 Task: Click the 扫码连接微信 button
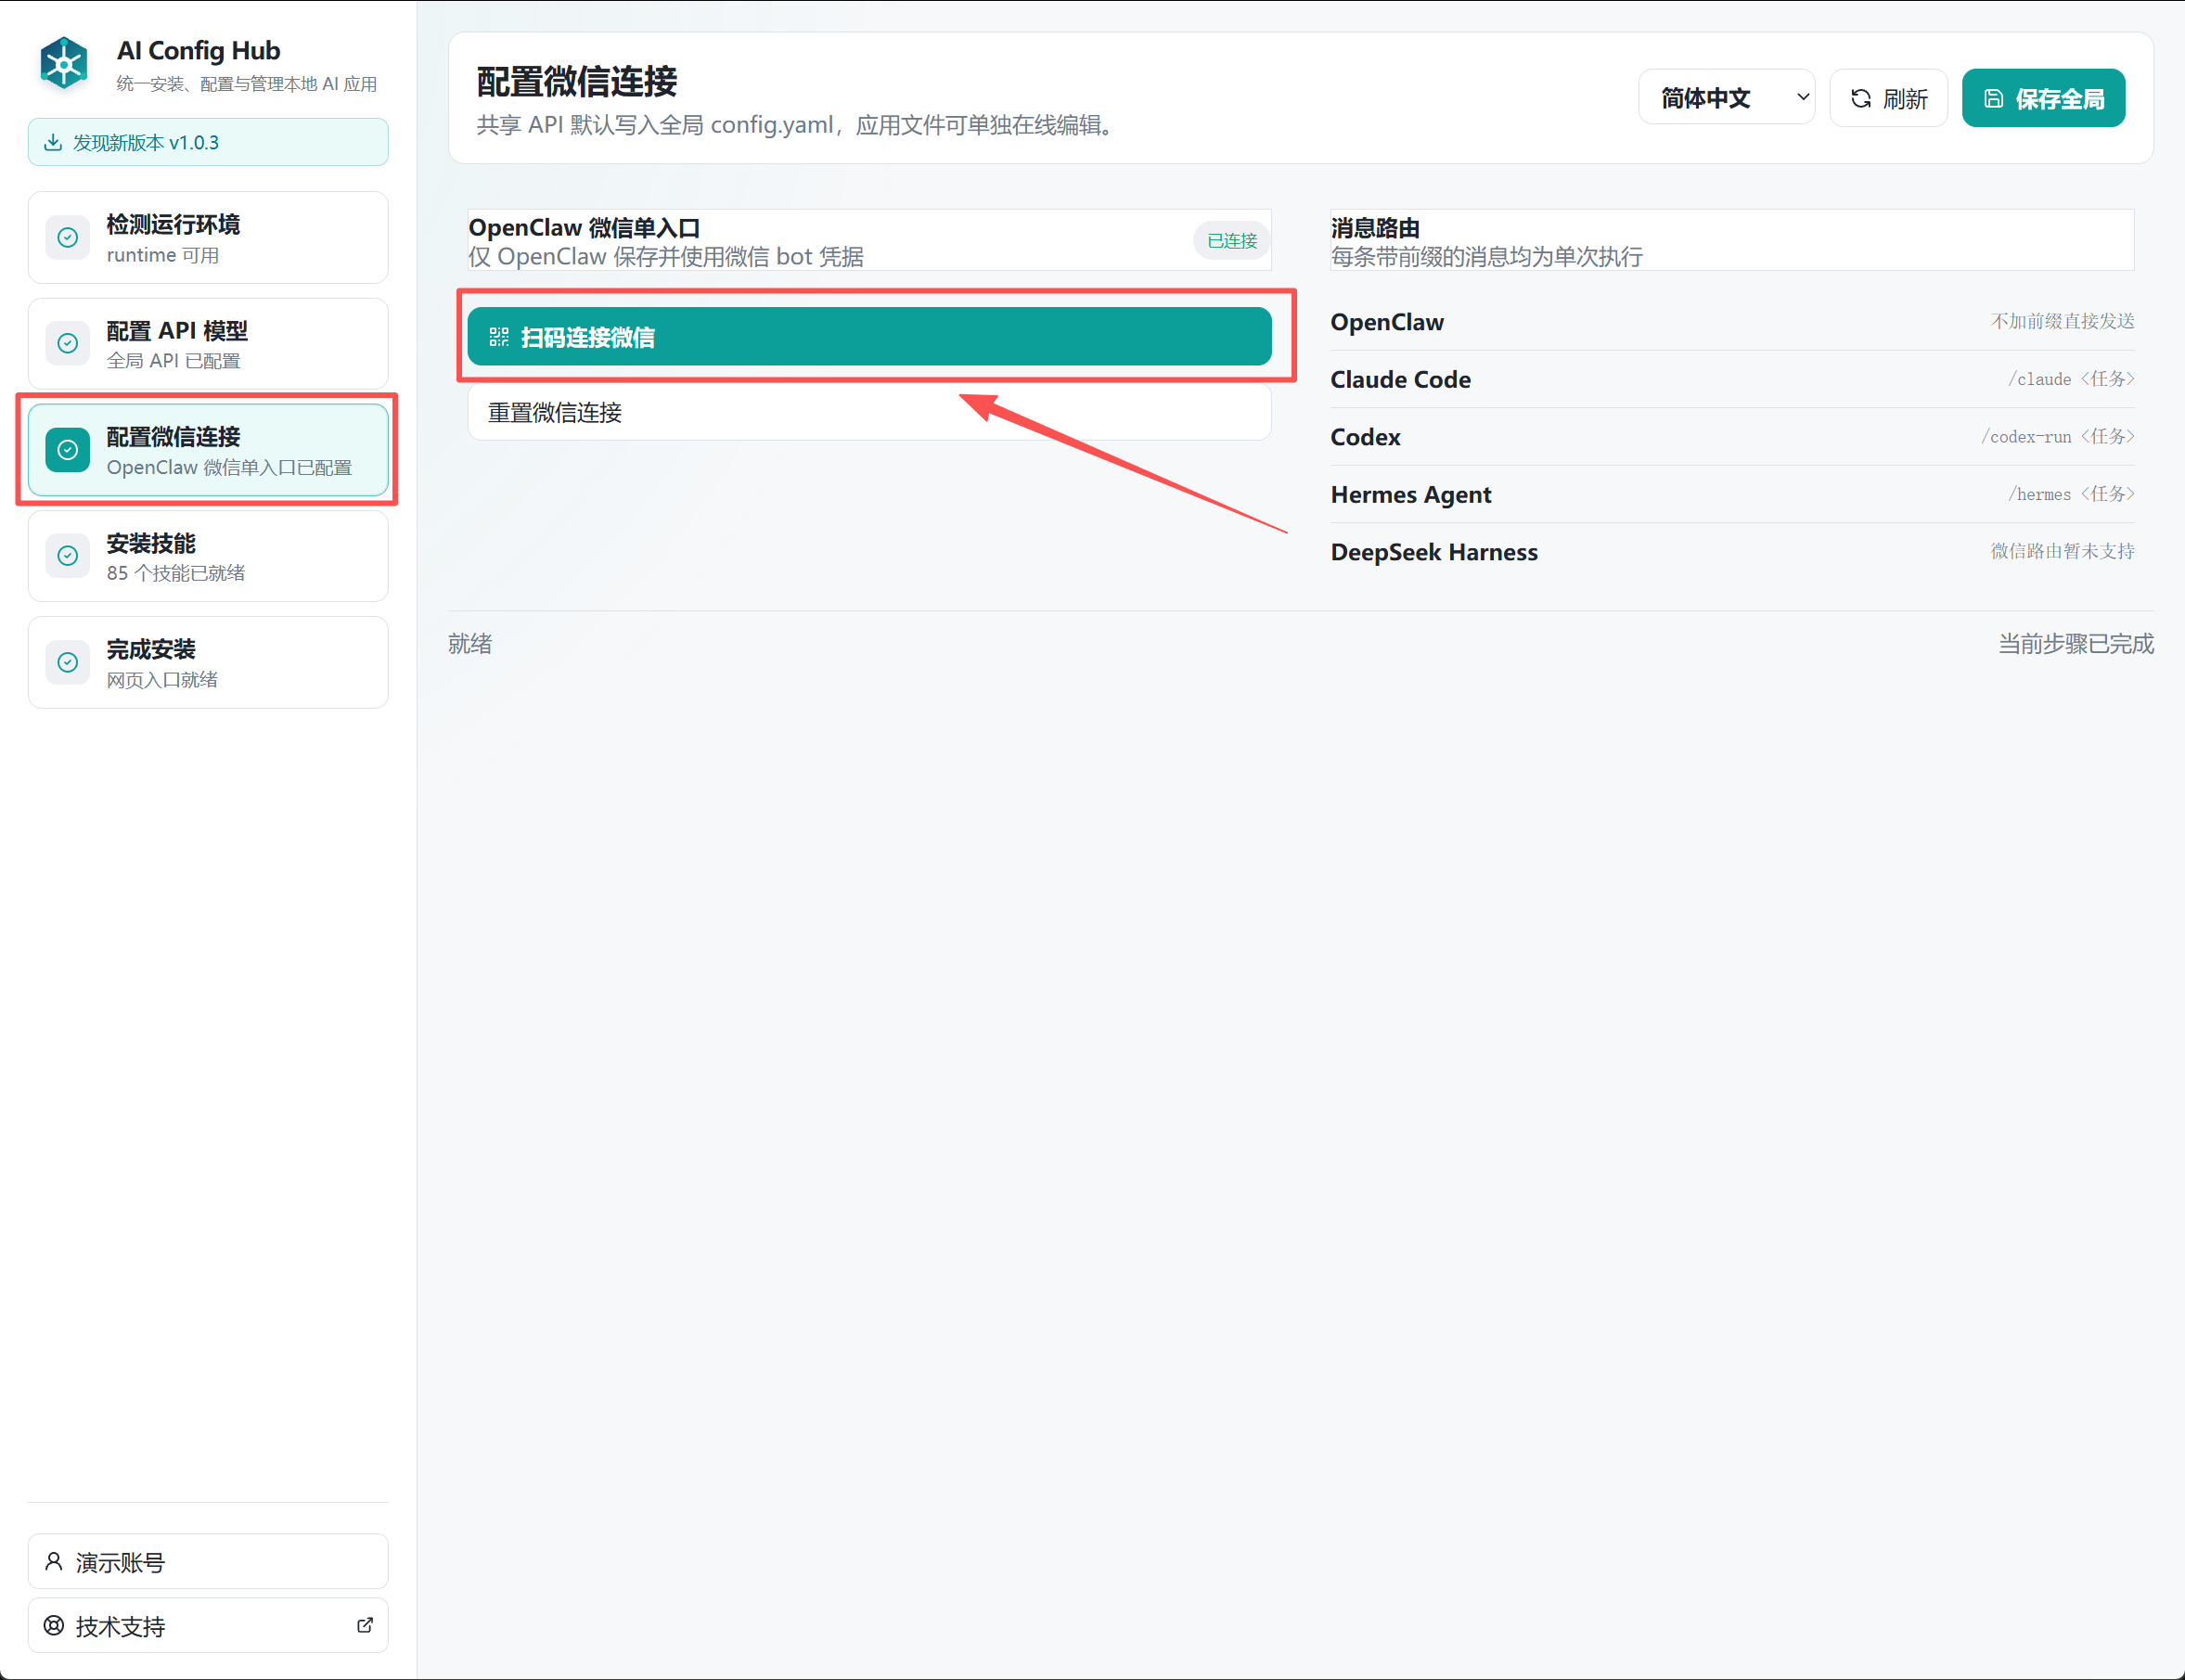coord(870,337)
